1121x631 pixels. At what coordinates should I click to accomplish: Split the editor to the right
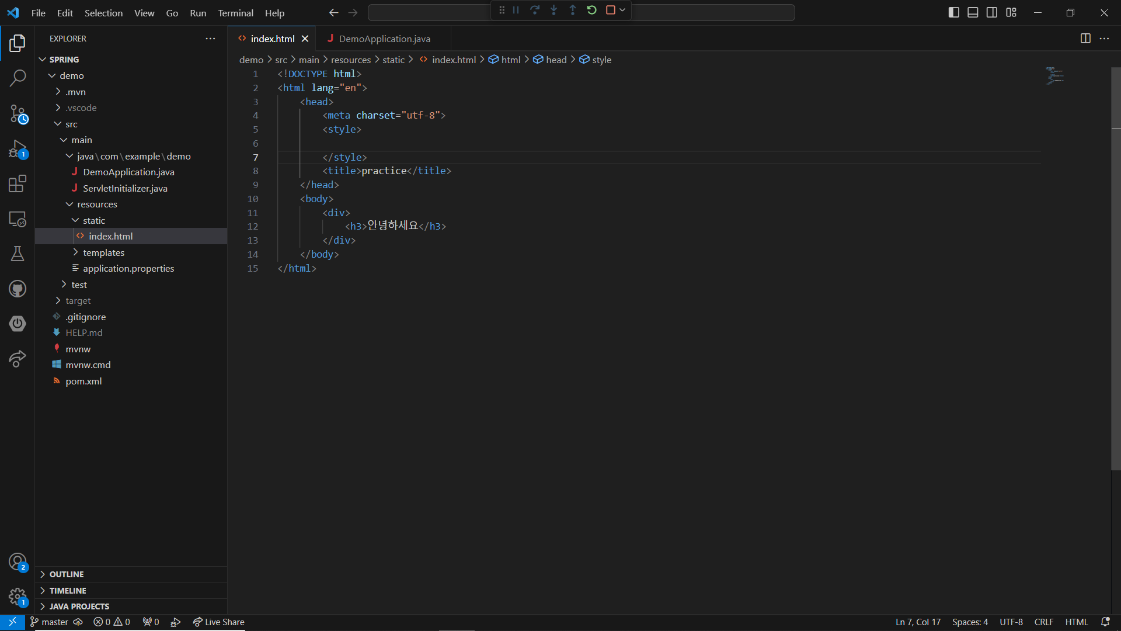[1085, 39]
